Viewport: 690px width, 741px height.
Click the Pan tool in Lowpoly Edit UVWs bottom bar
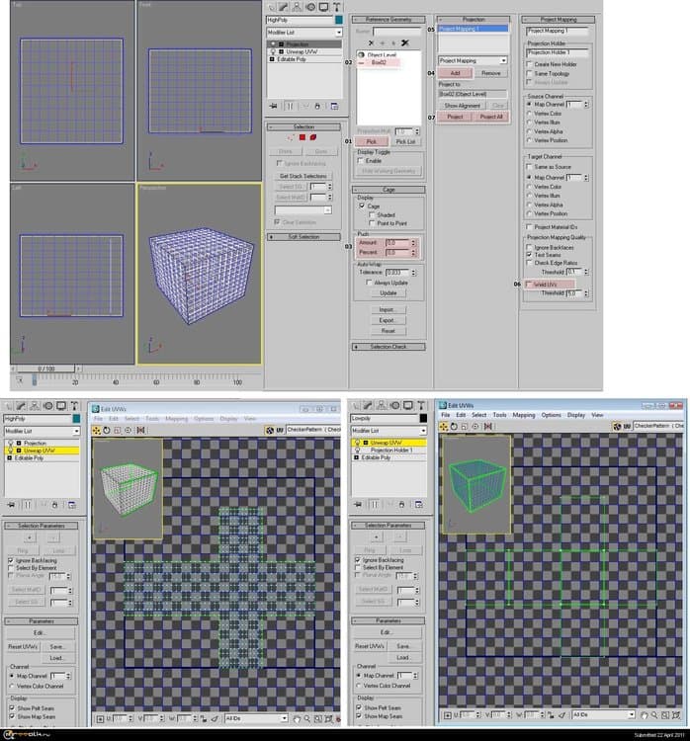coord(645,715)
